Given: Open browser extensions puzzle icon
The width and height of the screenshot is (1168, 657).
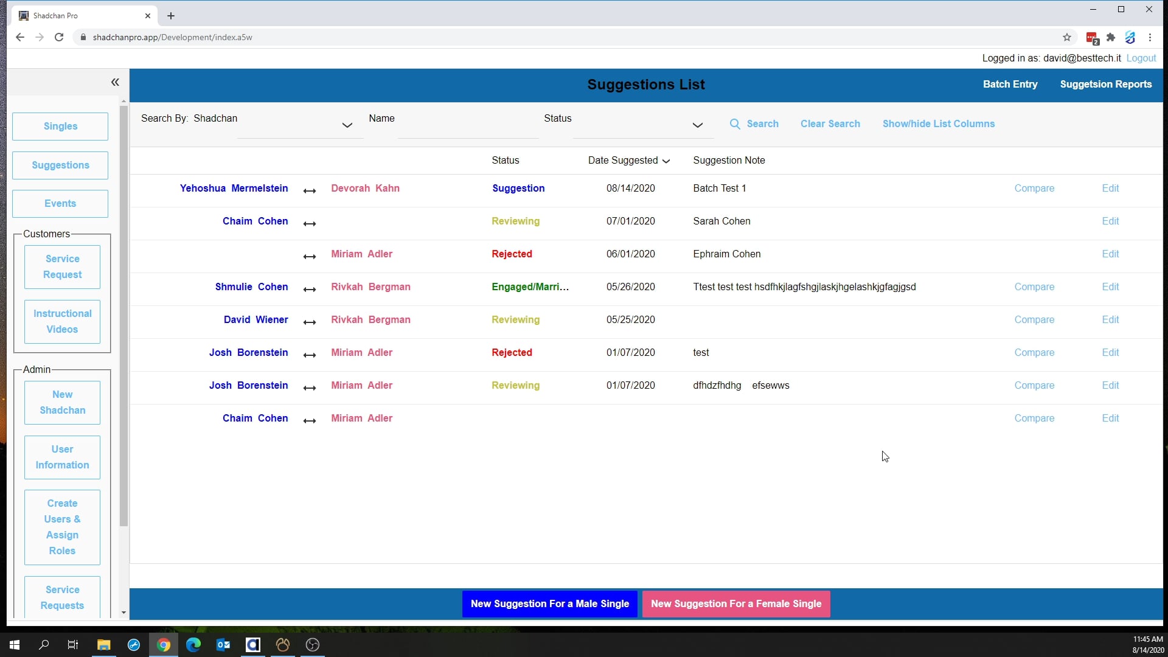Looking at the screenshot, I should click(x=1111, y=37).
